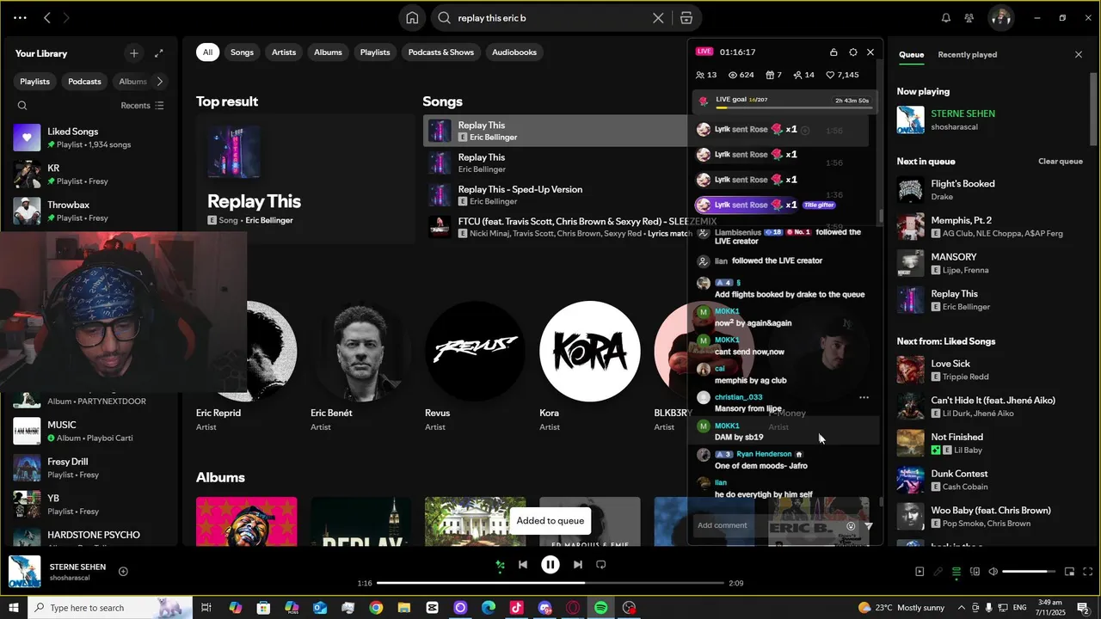Open the Throwbax playlist in library
This screenshot has width=1101, height=619.
coord(89,211)
